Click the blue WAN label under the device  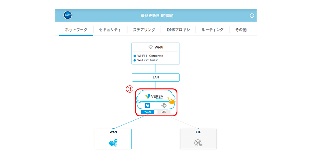(148, 112)
